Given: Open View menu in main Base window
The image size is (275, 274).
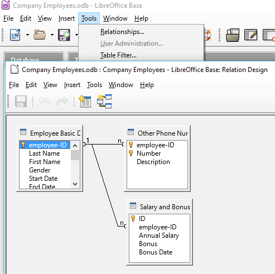Looking at the screenshot, I should 45,18.
